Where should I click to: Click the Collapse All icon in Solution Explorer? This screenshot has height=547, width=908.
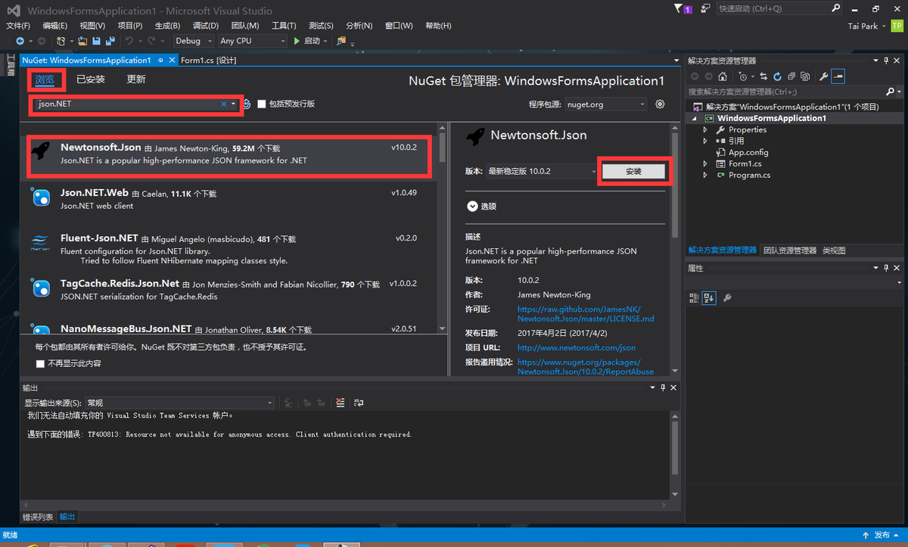point(791,76)
